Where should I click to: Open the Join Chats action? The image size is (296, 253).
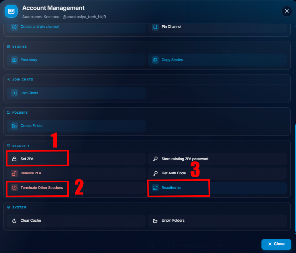(x=76, y=93)
